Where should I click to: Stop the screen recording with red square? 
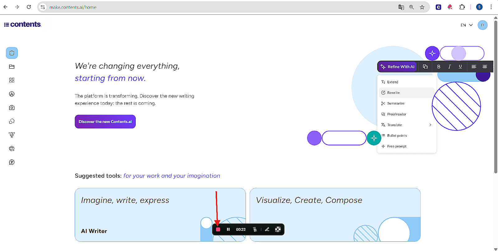tap(218, 229)
